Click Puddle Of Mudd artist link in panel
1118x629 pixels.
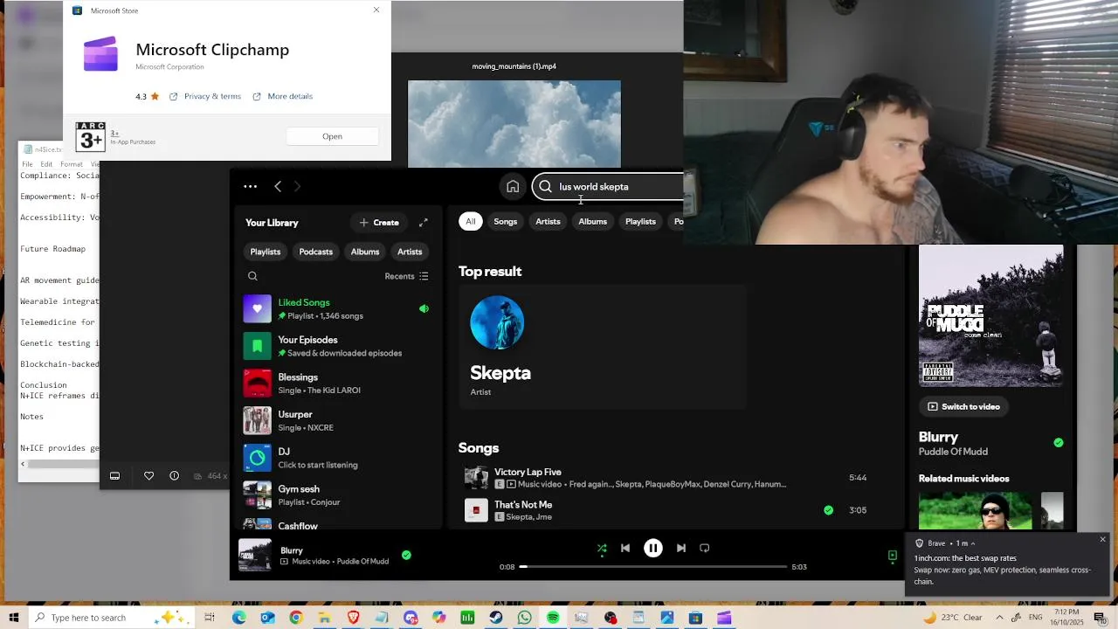pos(953,452)
